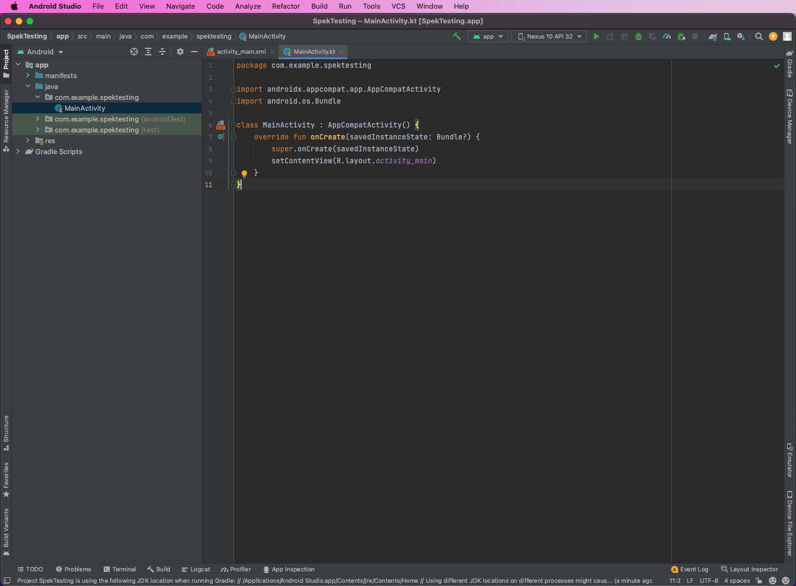This screenshot has width=796, height=586.
Task: Click Search Everywhere magnifier icon
Action: [x=759, y=36]
